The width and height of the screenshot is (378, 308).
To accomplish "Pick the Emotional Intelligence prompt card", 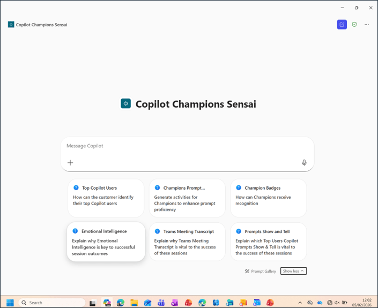I will pyautogui.click(x=106, y=242).
